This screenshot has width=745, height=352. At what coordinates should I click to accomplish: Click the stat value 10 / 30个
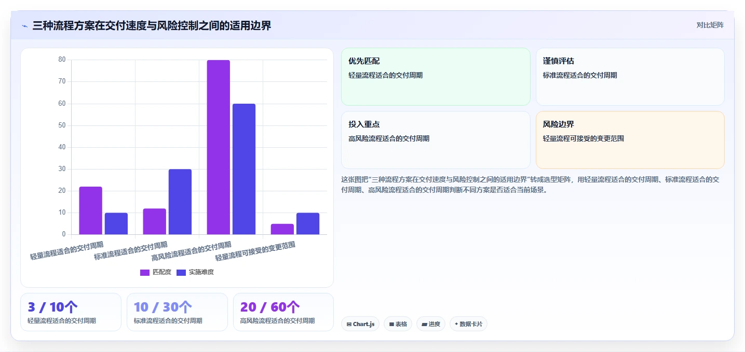(162, 307)
